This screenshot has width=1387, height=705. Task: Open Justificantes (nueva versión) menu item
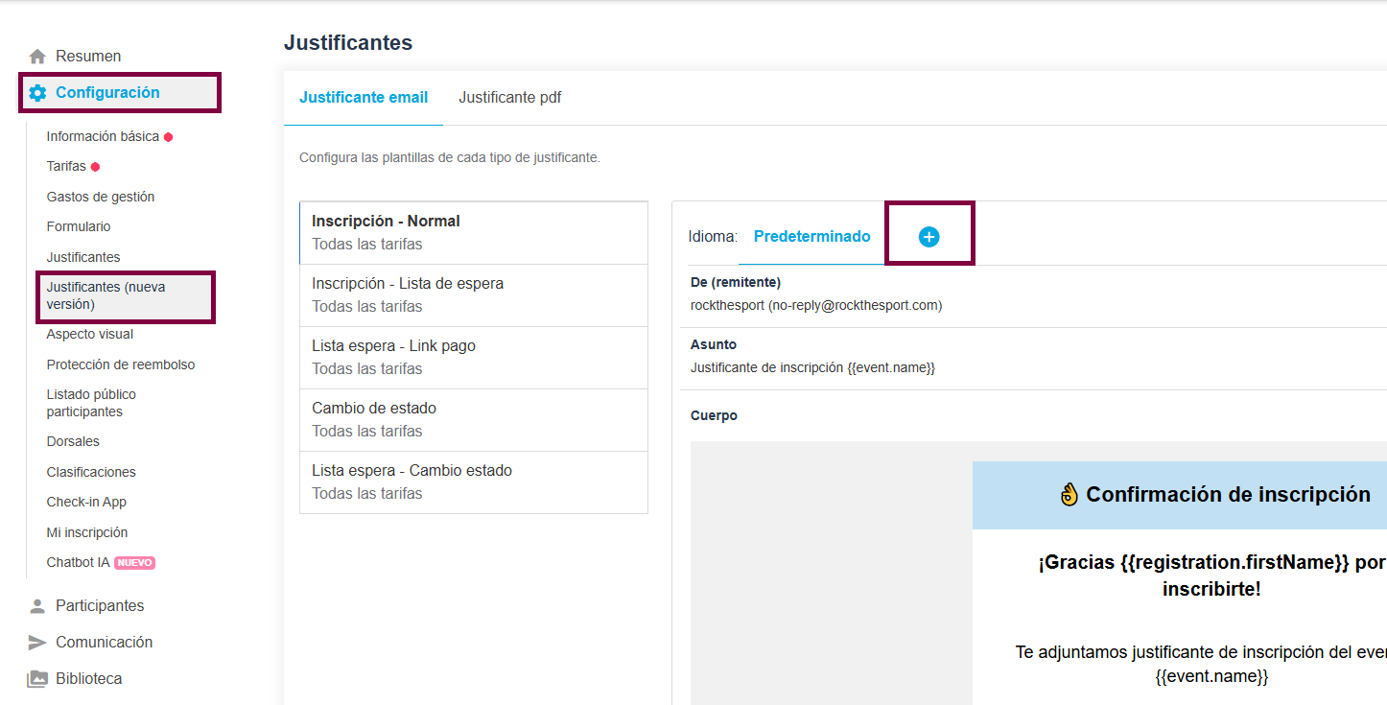click(x=106, y=295)
